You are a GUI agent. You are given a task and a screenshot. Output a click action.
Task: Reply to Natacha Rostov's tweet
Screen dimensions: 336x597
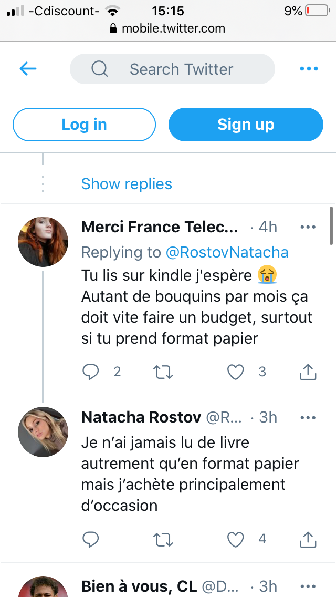91,539
